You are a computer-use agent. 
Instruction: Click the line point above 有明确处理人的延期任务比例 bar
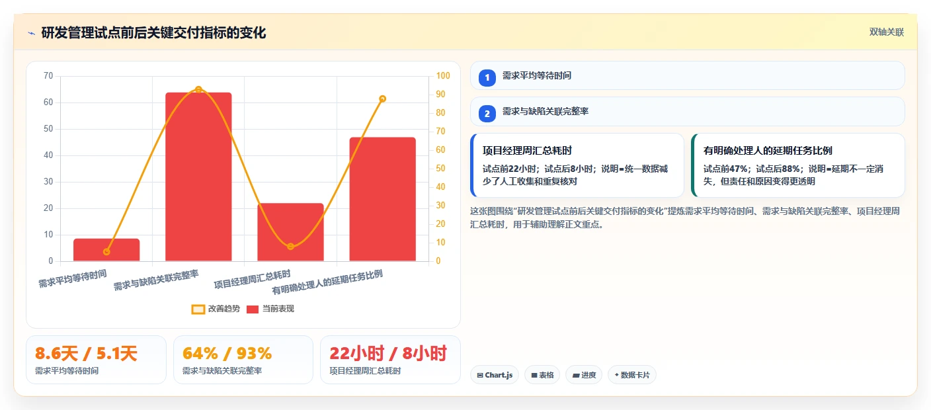(x=382, y=99)
